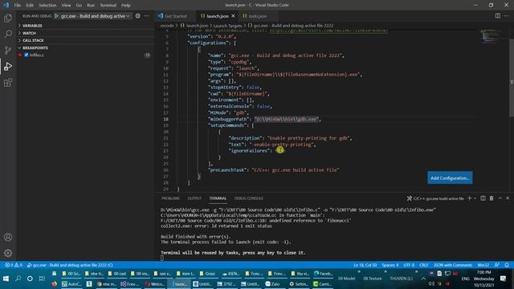Switch to the Get Started tab

(176, 16)
